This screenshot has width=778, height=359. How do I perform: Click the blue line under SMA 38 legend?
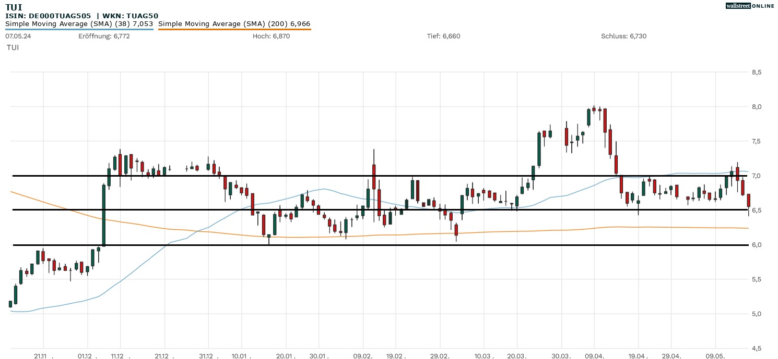(79, 29)
